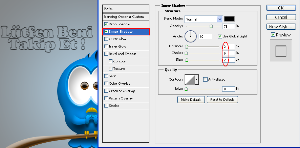Select the Stroke style label
This screenshot has height=148, width=300.
114,106
